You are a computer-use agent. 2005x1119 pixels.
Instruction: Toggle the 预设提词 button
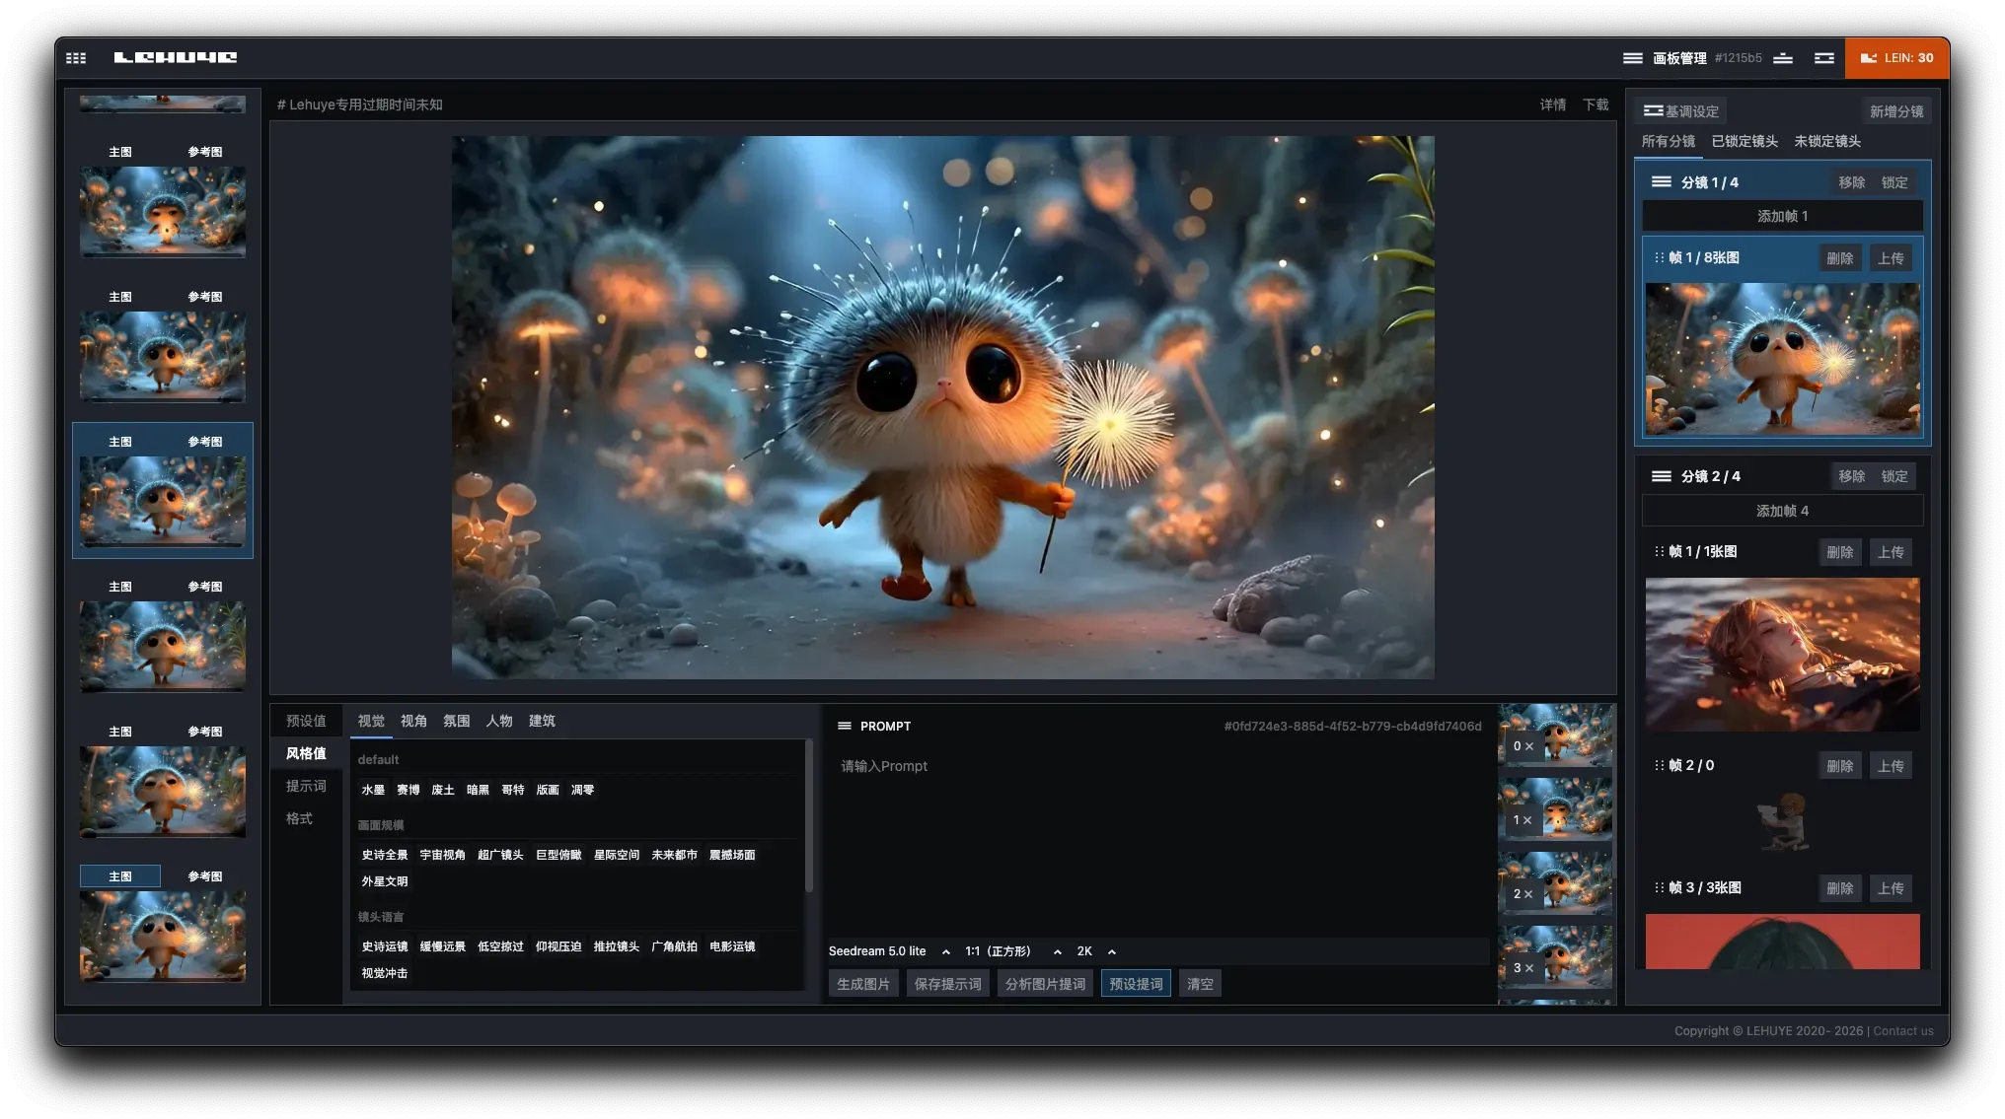1136,984
